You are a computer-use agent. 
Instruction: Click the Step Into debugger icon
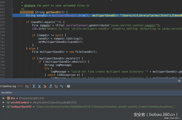pyautogui.click(x=39, y=86)
